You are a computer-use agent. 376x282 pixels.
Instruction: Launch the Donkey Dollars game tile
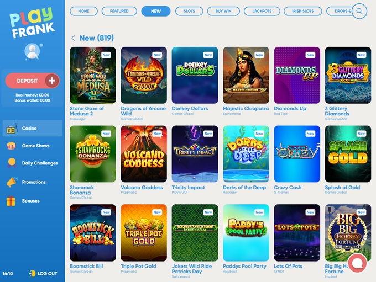point(195,75)
